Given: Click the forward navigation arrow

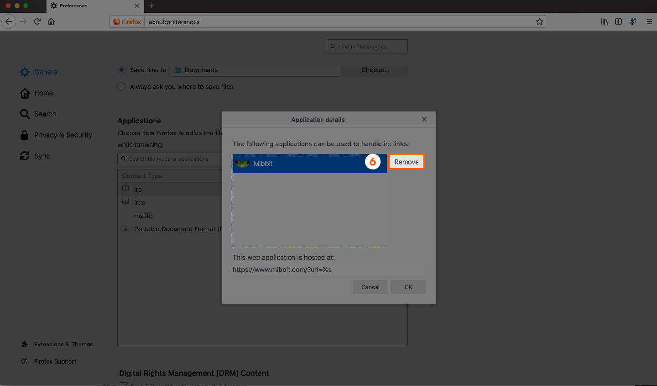Looking at the screenshot, I should point(23,21).
